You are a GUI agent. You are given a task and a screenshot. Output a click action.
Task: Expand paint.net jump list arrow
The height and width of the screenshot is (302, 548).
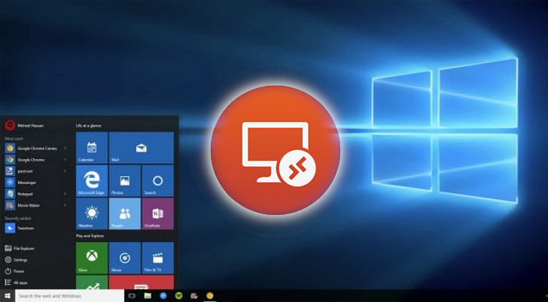(x=65, y=171)
